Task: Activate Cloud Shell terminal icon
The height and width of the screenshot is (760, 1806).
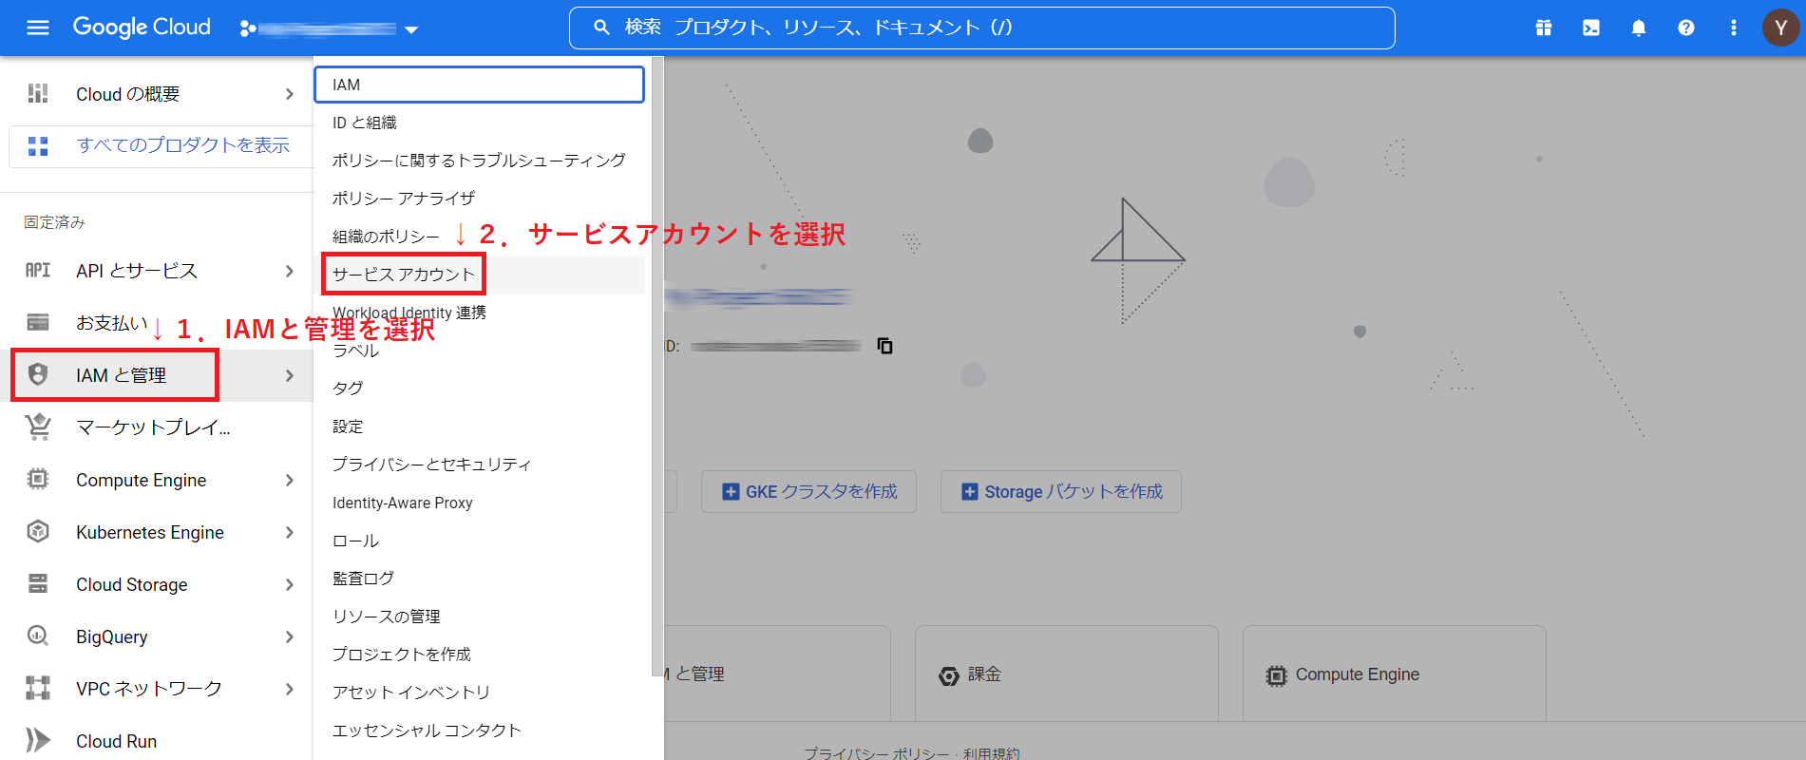Action: pos(1591,28)
